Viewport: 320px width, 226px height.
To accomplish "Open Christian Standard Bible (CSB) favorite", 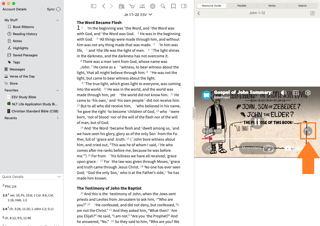I will click(35, 111).
